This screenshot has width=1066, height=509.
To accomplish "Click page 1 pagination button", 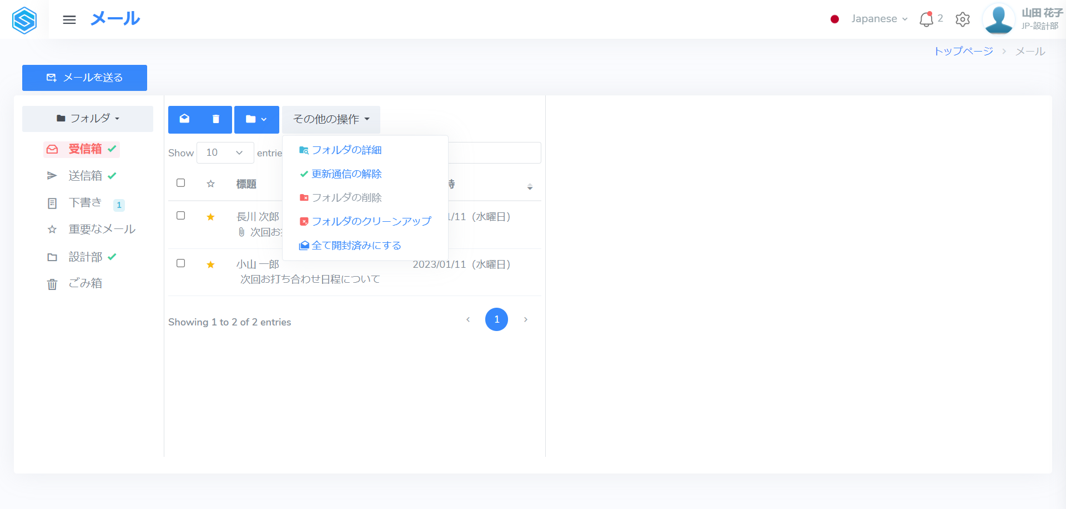I will coord(496,319).
